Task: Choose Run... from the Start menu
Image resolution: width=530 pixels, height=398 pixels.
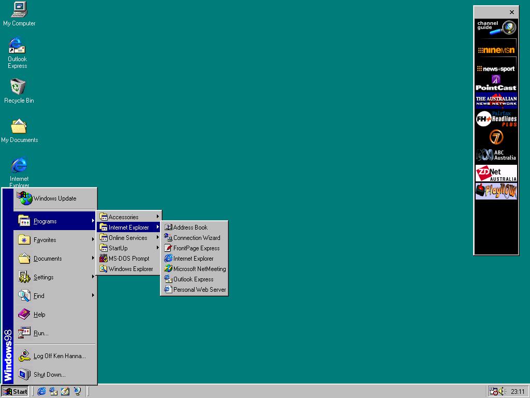Action: 54,333
